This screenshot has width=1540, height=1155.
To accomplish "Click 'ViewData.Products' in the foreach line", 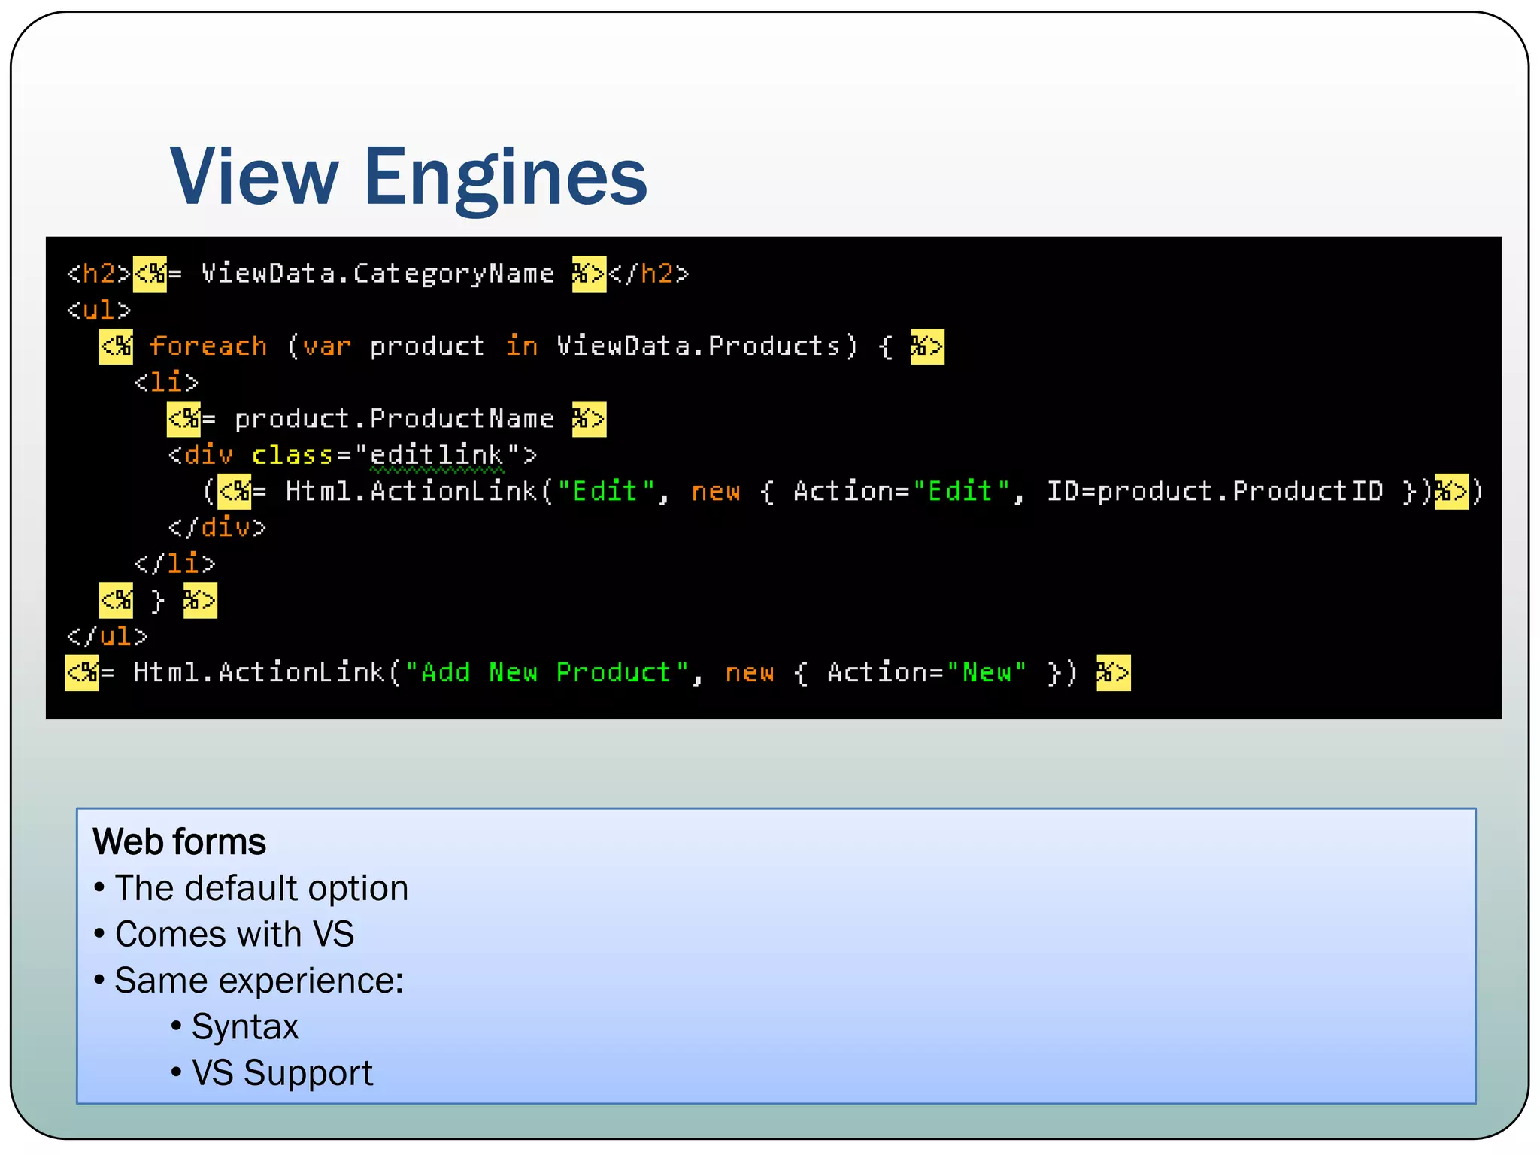I will [x=699, y=346].
